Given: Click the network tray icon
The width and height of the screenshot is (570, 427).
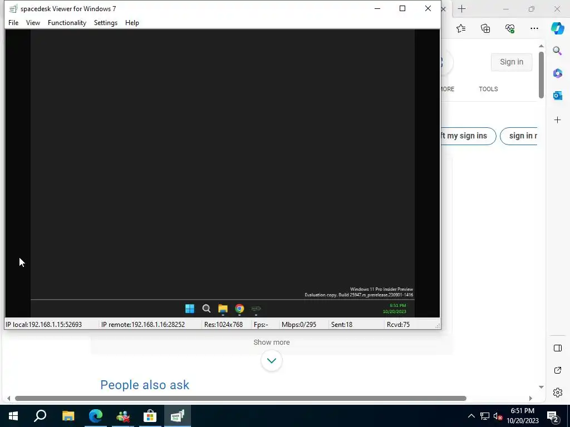Looking at the screenshot, I should [x=485, y=416].
